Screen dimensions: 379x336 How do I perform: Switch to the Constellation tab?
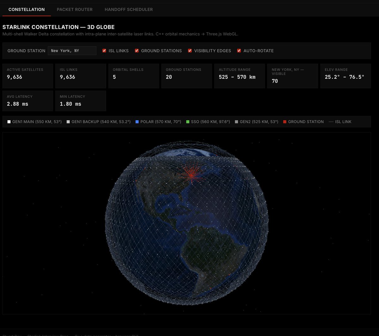click(x=27, y=9)
